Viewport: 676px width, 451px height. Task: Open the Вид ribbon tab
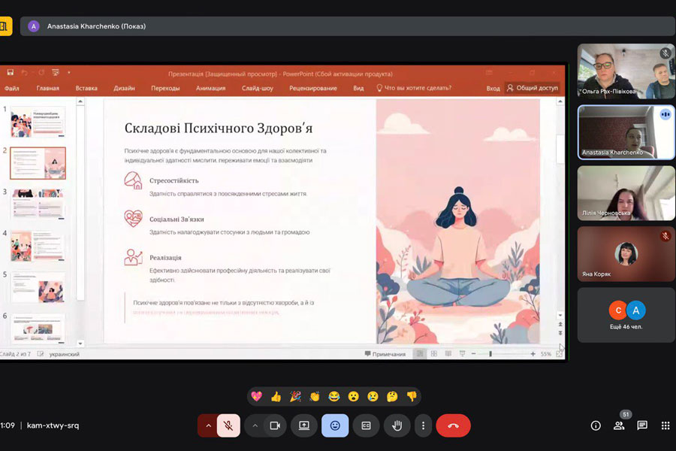coord(358,88)
